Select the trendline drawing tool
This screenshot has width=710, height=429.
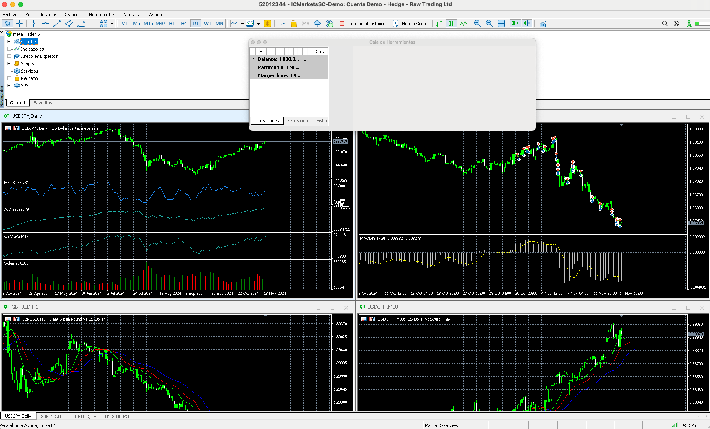(57, 23)
